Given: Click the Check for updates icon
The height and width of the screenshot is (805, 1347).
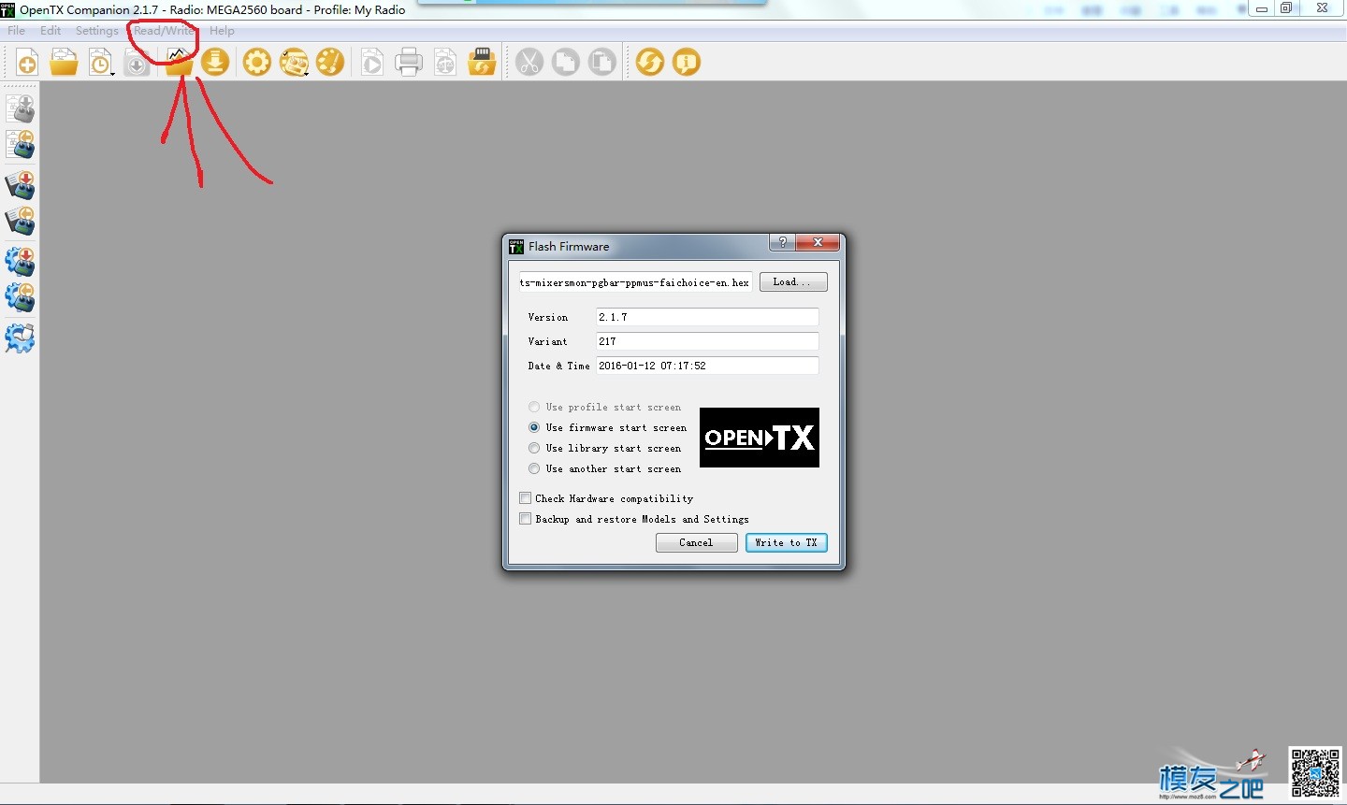Looking at the screenshot, I should coord(650,62).
